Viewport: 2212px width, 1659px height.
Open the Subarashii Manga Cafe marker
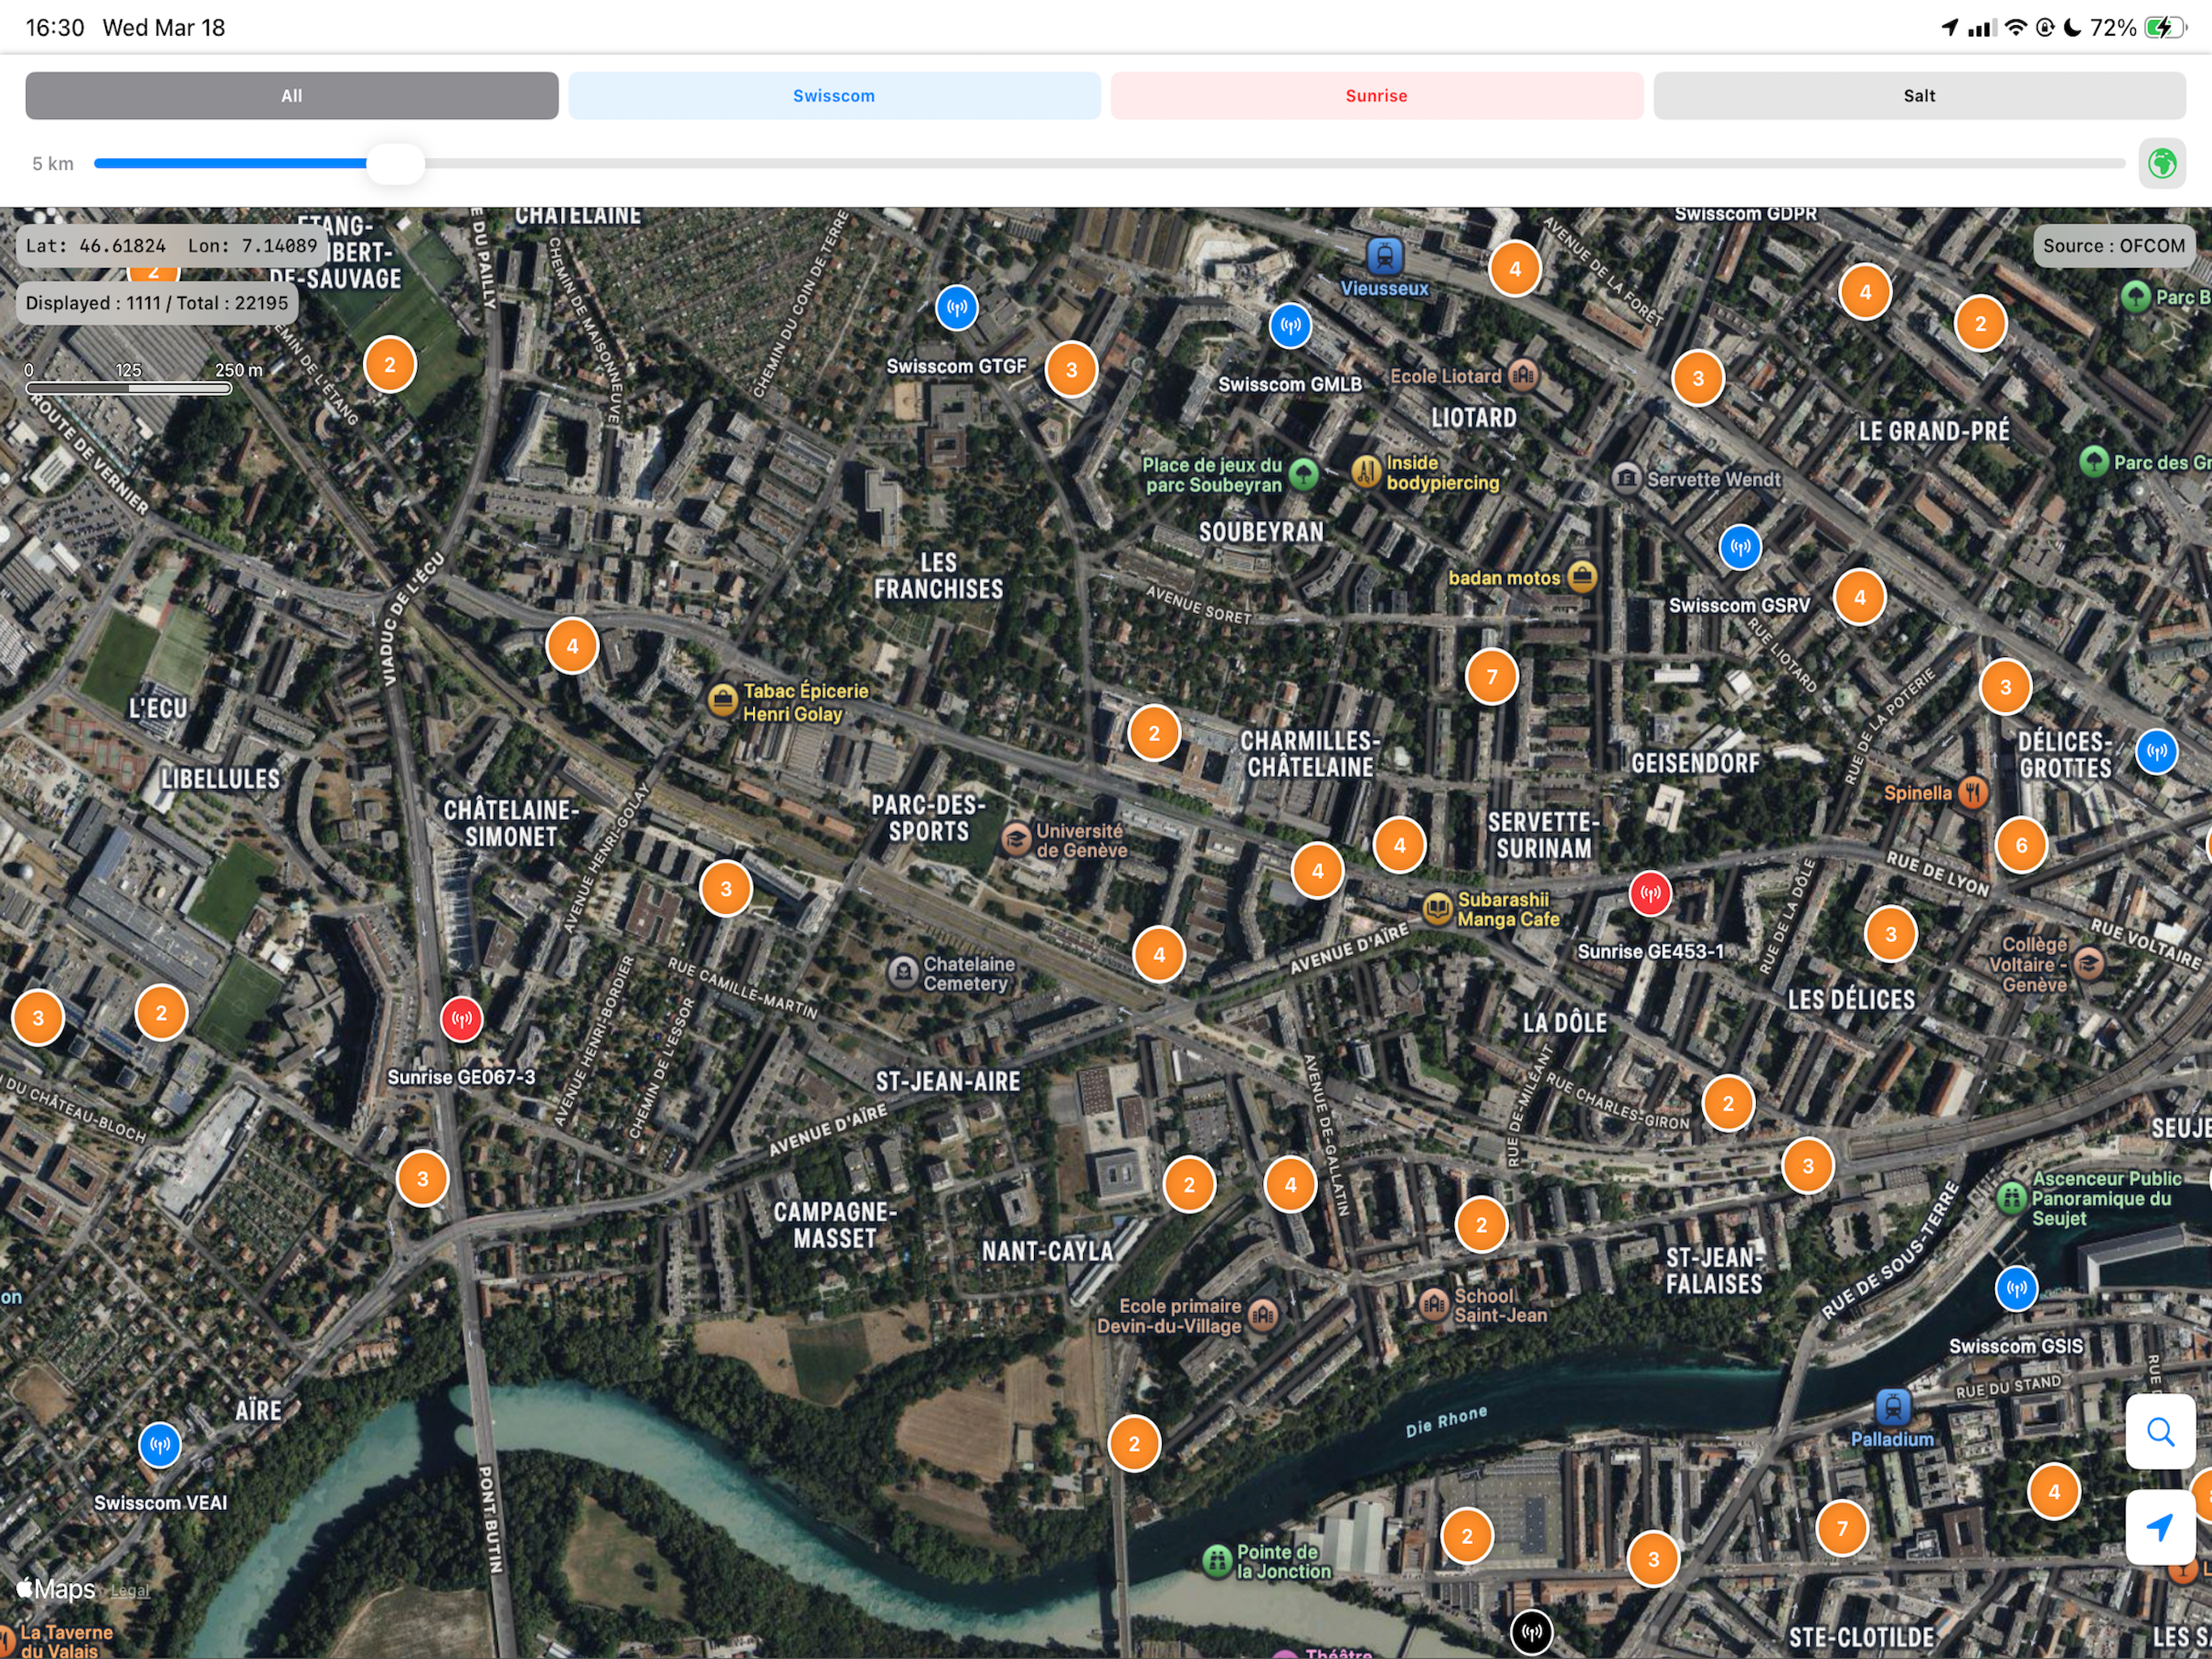1437,909
